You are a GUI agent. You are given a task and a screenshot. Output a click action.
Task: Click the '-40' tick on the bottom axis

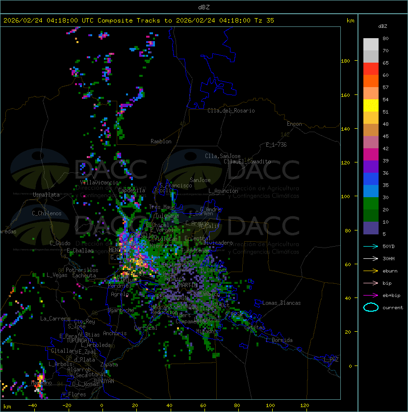32,406
